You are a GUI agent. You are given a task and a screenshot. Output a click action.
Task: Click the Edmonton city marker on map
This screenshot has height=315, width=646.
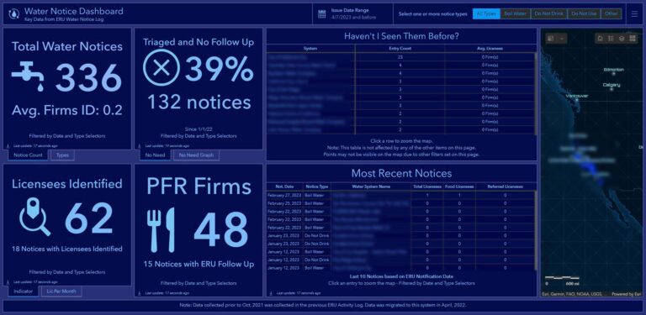click(614, 74)
